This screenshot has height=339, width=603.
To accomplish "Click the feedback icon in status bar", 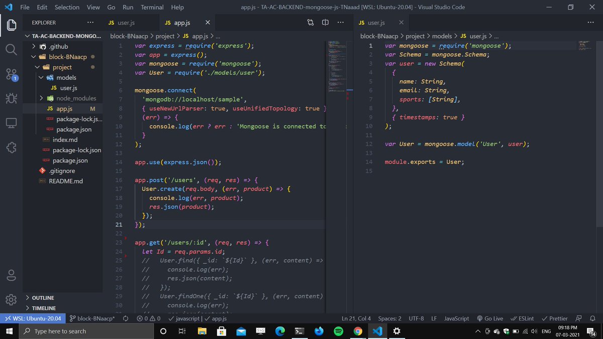I will (578, 318).
